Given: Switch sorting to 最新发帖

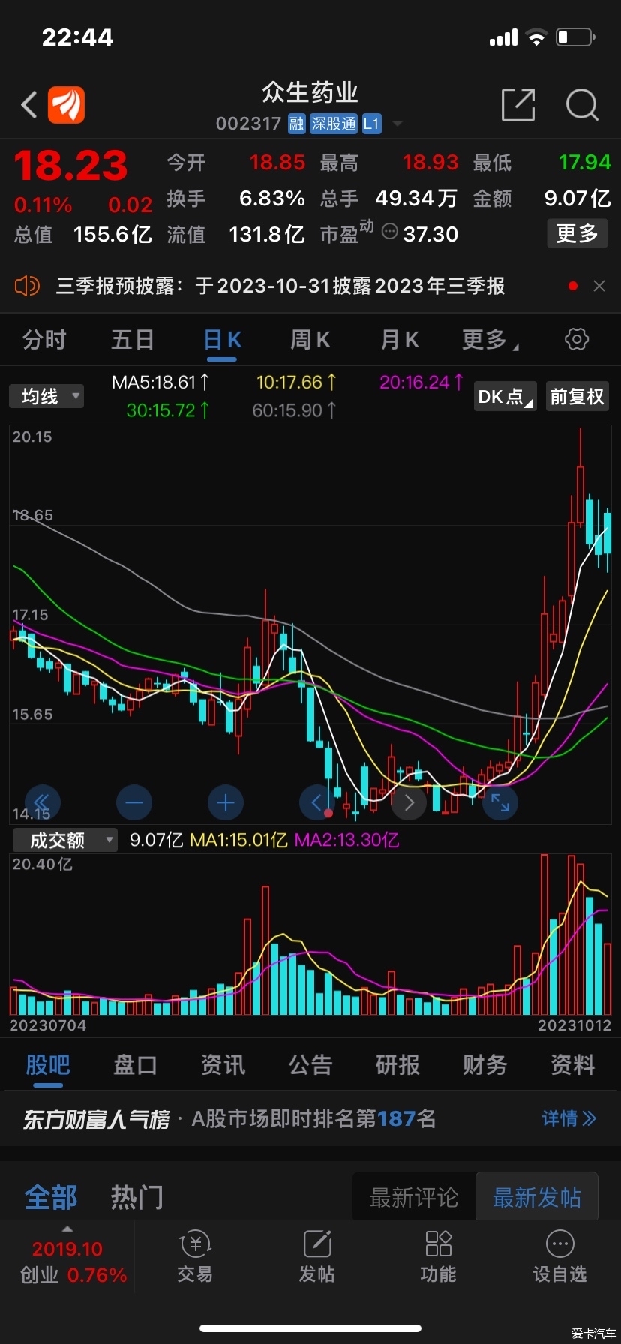Looking at the screenshot, I should coord(537,1198).
